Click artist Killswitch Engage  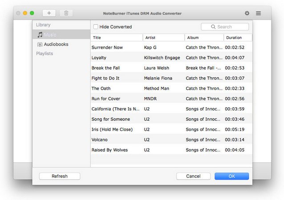(x=162, y=58)
